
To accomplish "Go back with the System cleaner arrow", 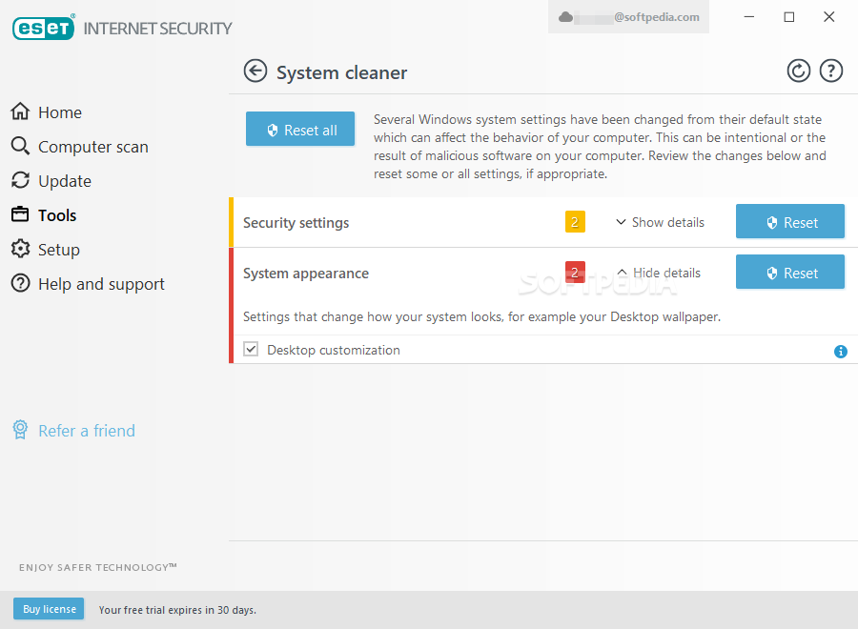I will 255,71.
